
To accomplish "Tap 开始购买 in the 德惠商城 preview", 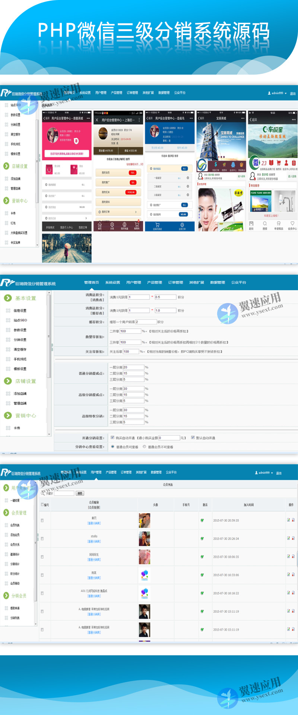I will [x=50, y=227].
